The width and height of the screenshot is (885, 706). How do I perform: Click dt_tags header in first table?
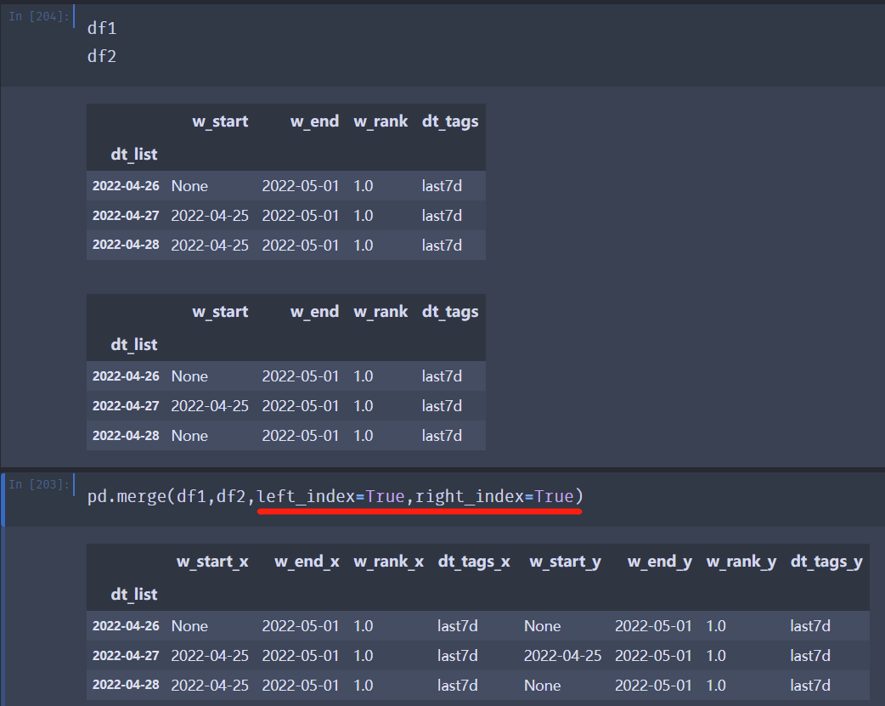pos(450,121)
